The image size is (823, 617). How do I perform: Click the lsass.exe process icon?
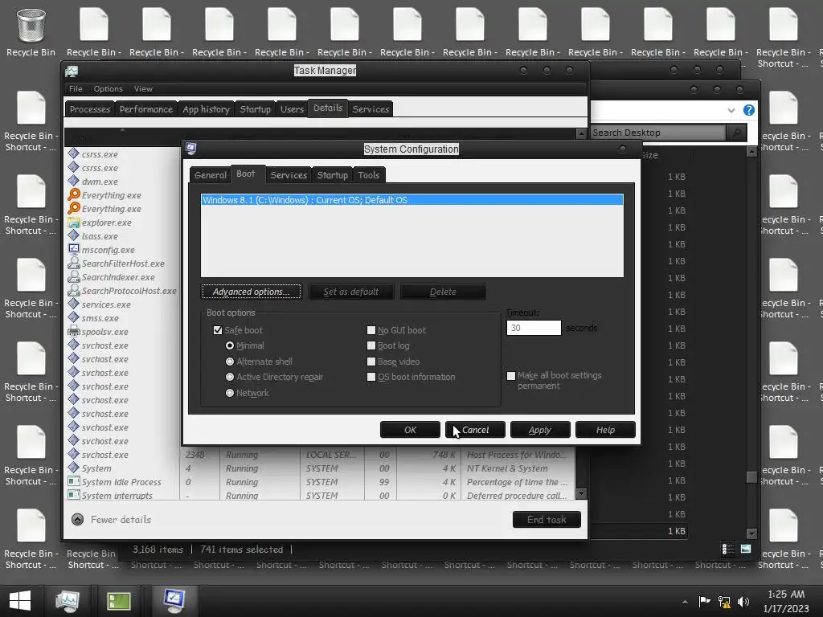pos(73,236)
